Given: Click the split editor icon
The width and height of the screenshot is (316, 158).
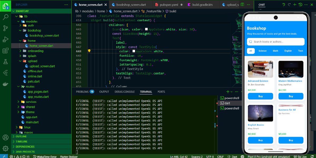Looking at the screenshot, I should tap(243, 5).
